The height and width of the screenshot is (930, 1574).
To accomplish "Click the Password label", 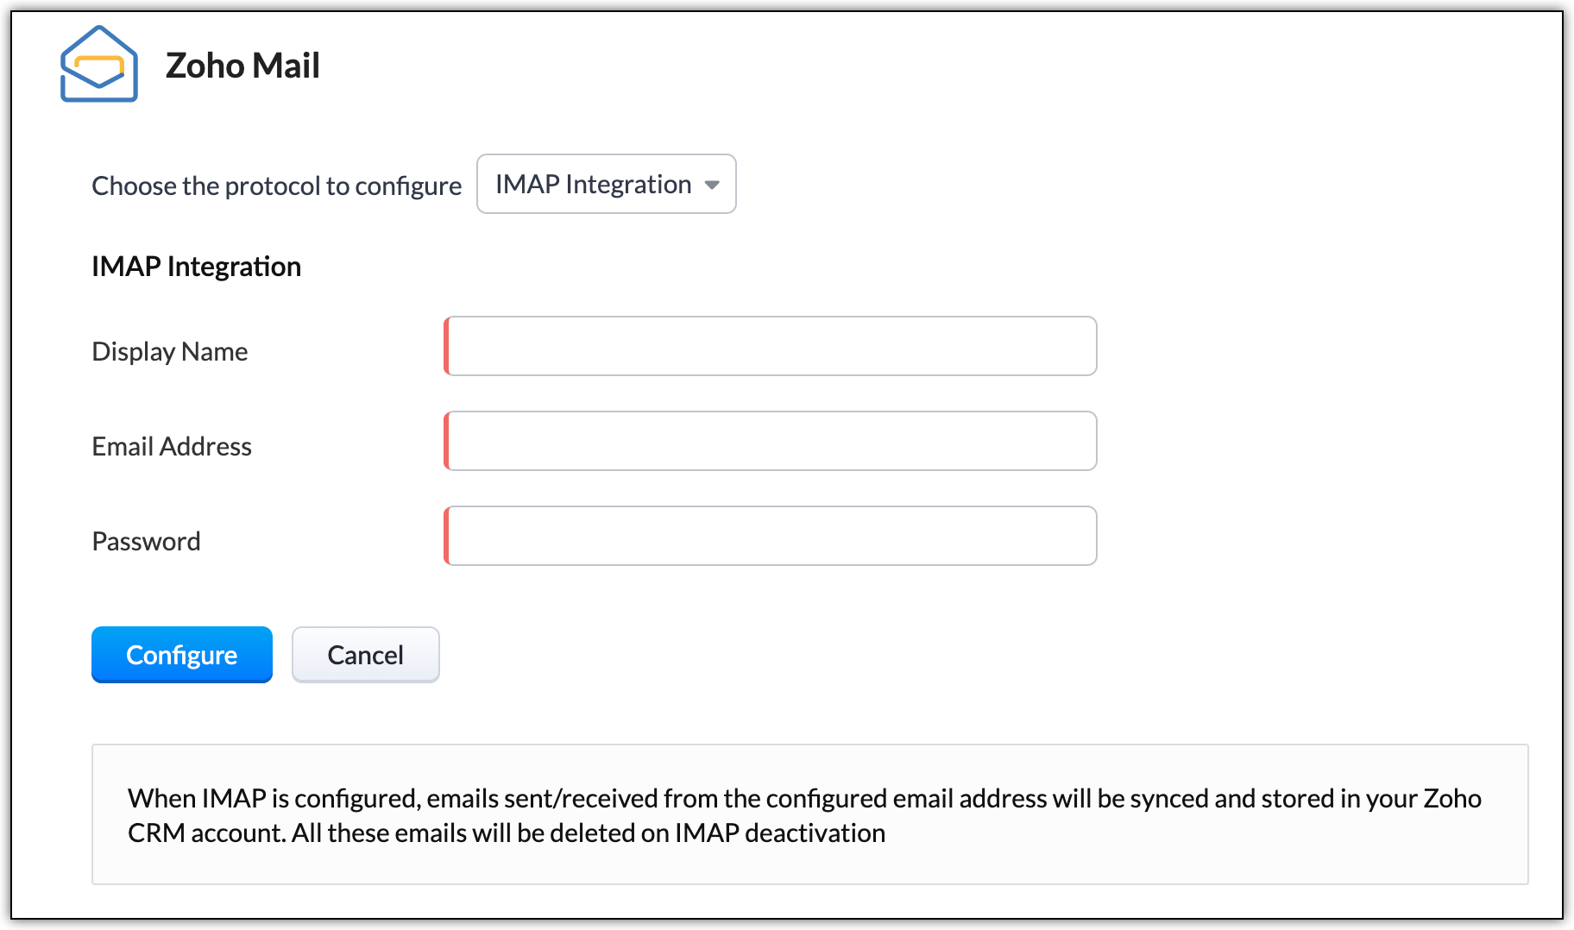I will click(x=146, y=541).
